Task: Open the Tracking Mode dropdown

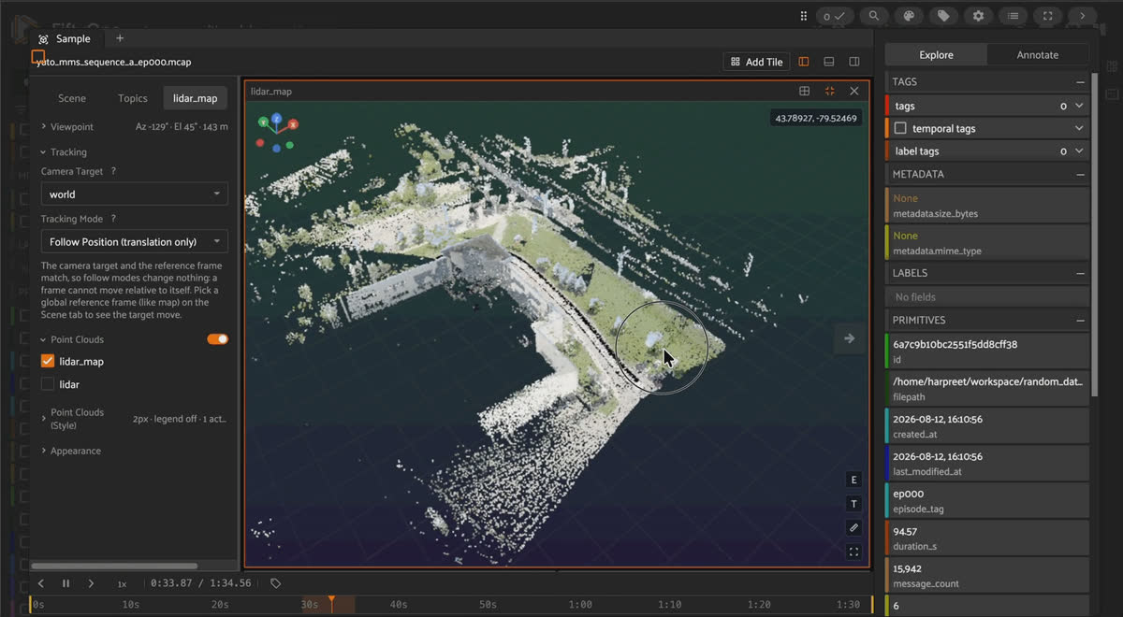Action: (x=135, y=241)
